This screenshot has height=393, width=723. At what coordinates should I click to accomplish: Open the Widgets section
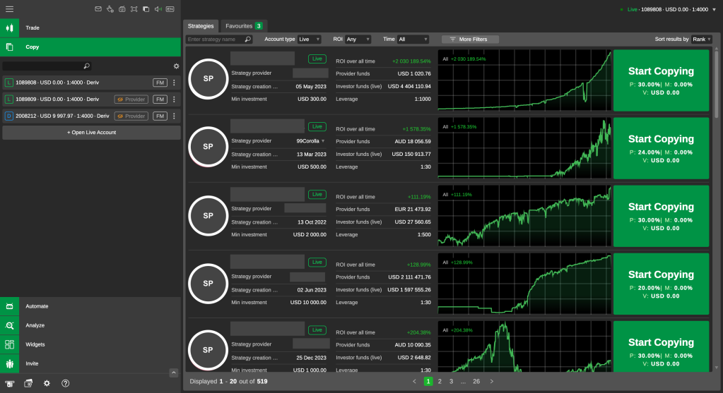pos(90,344)
